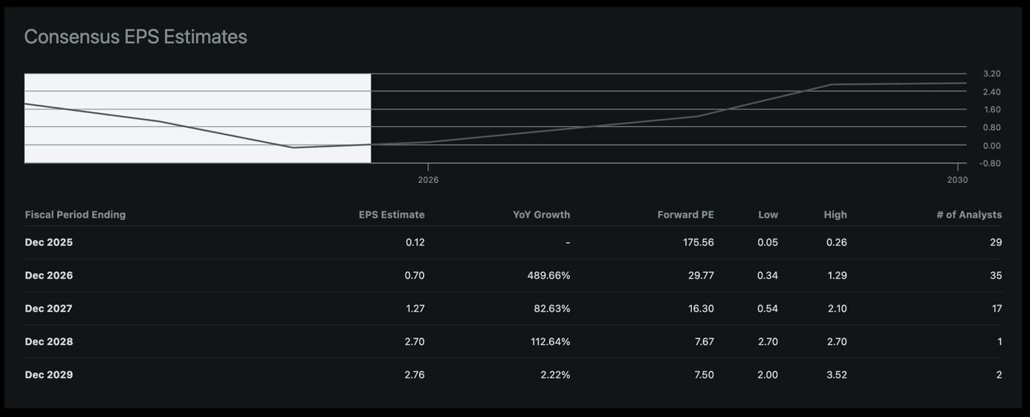Click the Low column header
This screenshot has height=417, width=1030.
pyautogui.click(x=768, y=215)
